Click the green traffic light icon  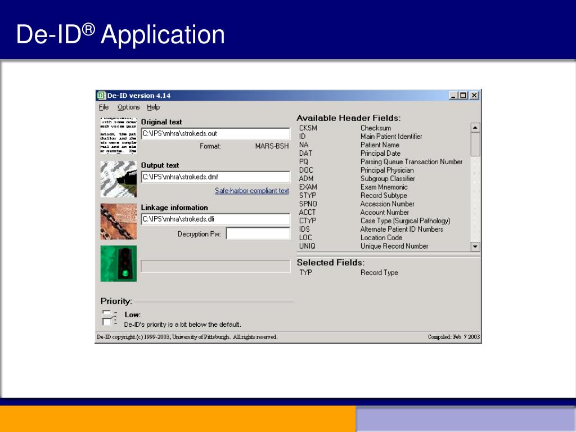[x=118, y=263]
